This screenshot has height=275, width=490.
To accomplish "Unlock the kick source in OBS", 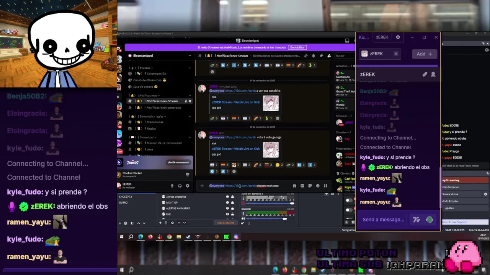I will tap(232, 214).
